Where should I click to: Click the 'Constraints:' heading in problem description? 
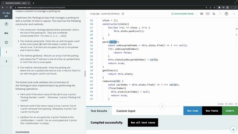[22, 132]
